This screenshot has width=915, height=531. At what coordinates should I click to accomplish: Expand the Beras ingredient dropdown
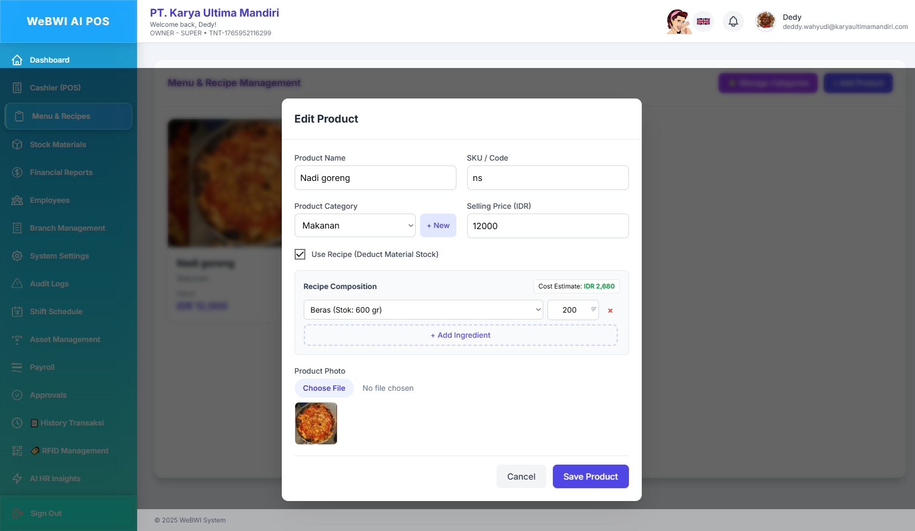[x=423, y=310]
